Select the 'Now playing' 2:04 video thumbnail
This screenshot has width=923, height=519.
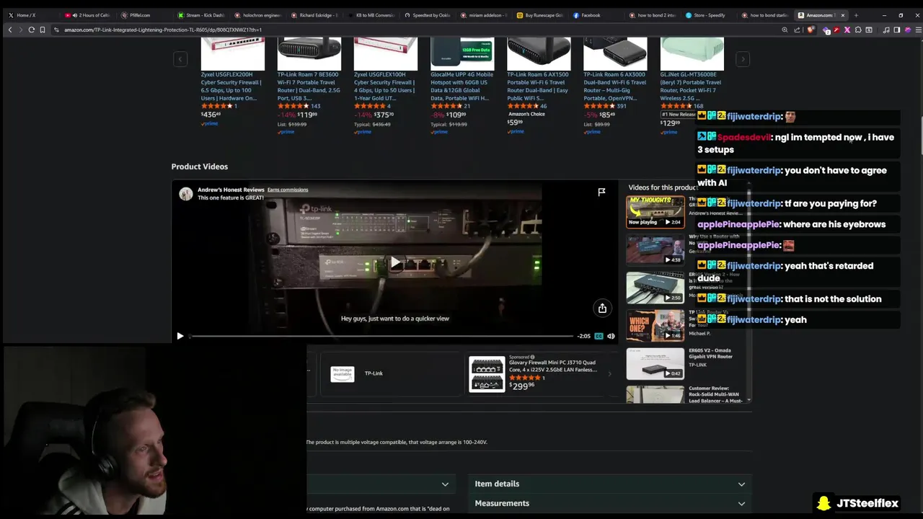coord(655,211)
